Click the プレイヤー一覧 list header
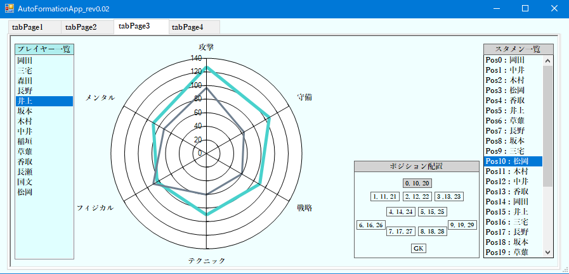The width and height of the screenshot is (569, 274). point(44,49)
